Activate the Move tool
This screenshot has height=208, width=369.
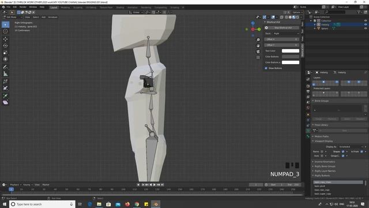pos(5,39)
